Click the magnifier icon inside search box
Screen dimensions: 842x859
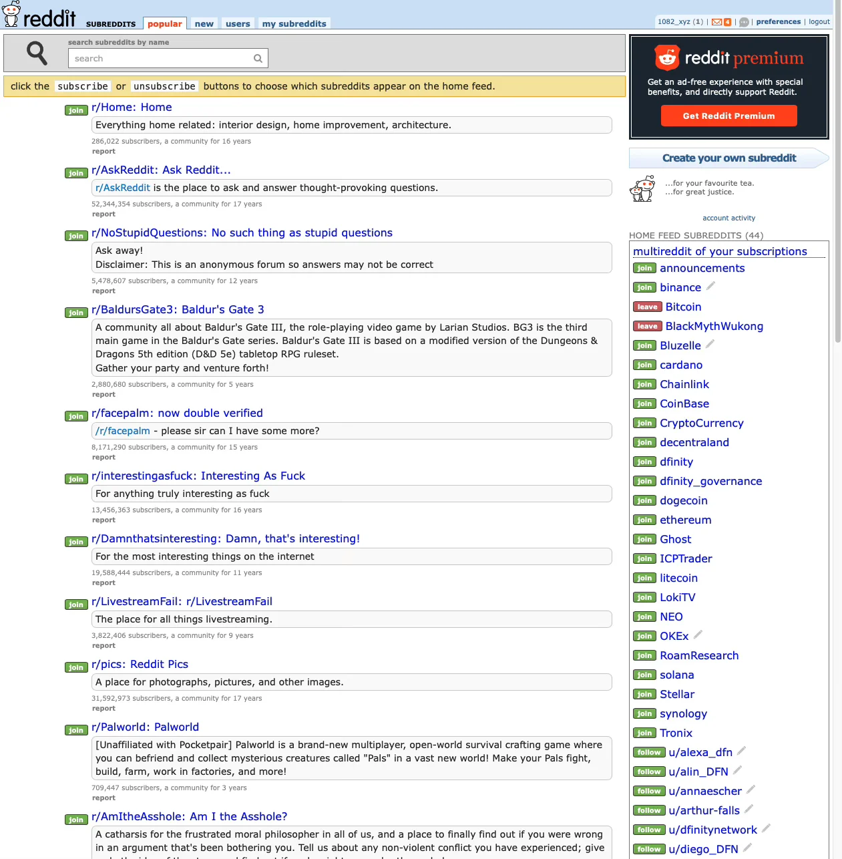click(258, 59)
